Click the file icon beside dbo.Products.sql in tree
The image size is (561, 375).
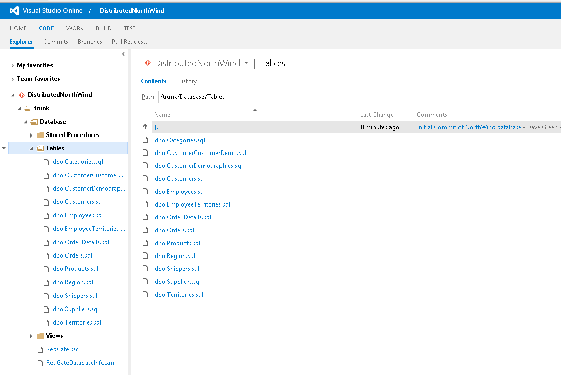tap(46, 269)
